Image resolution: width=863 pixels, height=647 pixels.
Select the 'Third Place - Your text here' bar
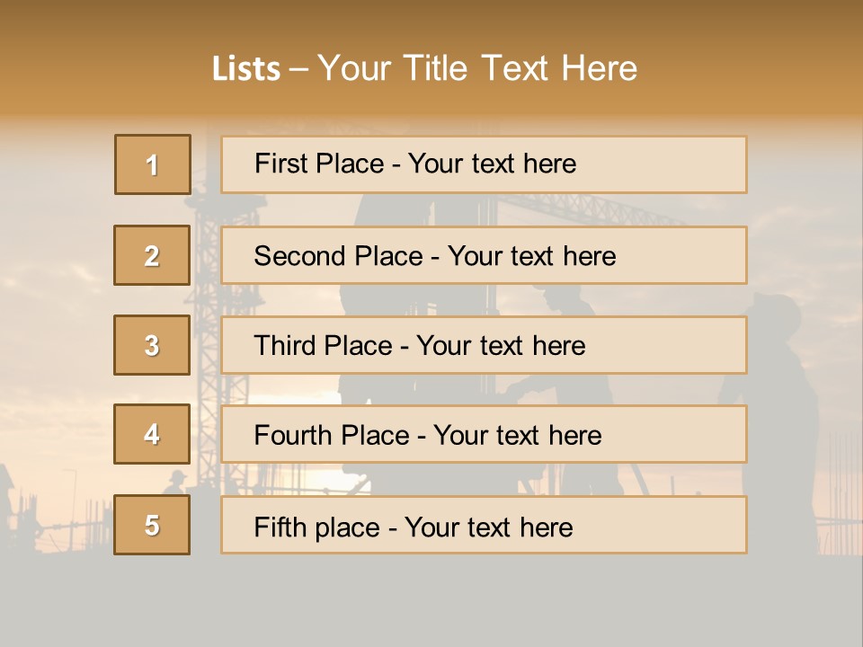(484, 345)
